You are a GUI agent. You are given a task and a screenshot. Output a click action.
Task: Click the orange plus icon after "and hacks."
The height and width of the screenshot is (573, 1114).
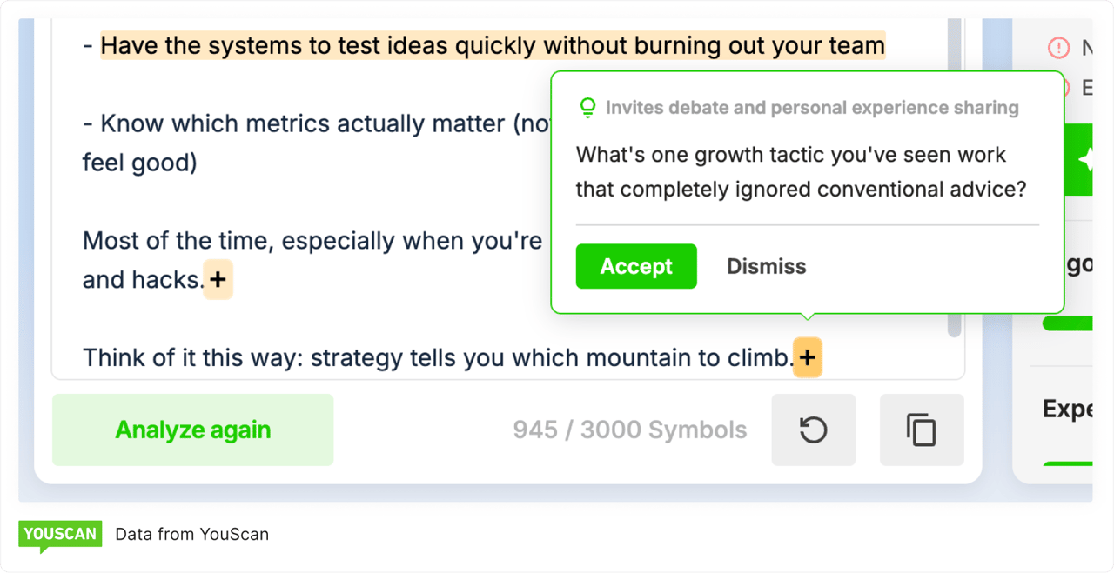[218, 279]
